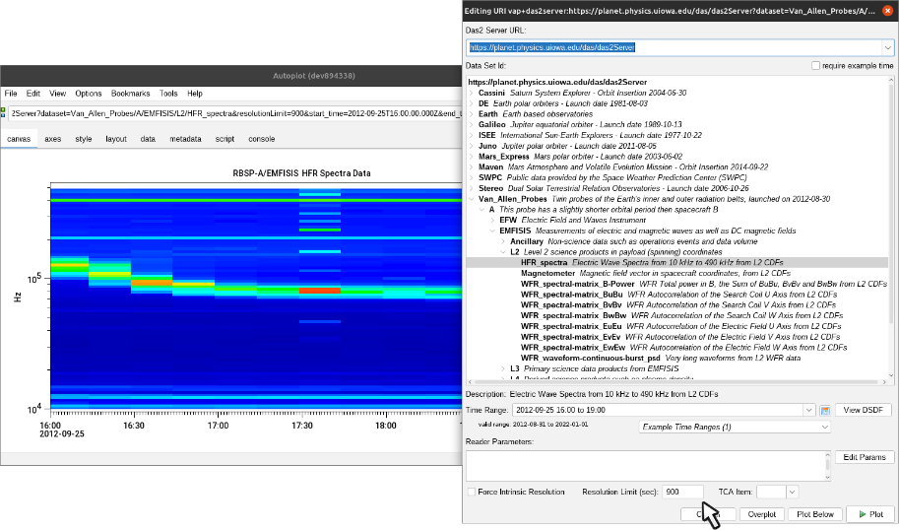
Task: Collapse the Van_Allen_Probes tree node
Action: [x=471, y=200]
